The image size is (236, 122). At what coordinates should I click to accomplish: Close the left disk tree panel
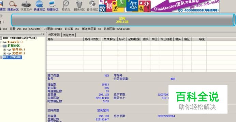coord(44,34)
